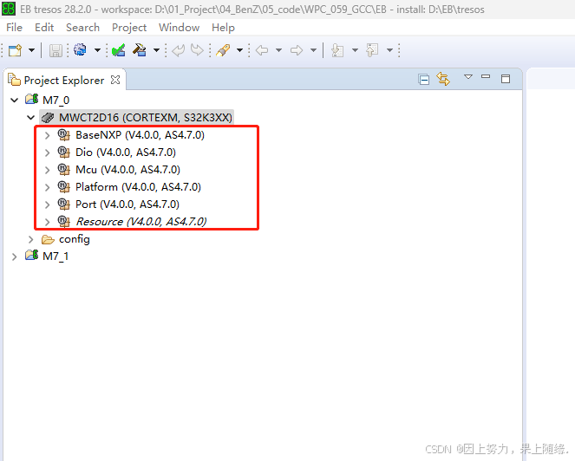Image resolution: width=575 pixels, height=461 pixels.
Task: Select the M7_1 project
Action: click(56, 256)
